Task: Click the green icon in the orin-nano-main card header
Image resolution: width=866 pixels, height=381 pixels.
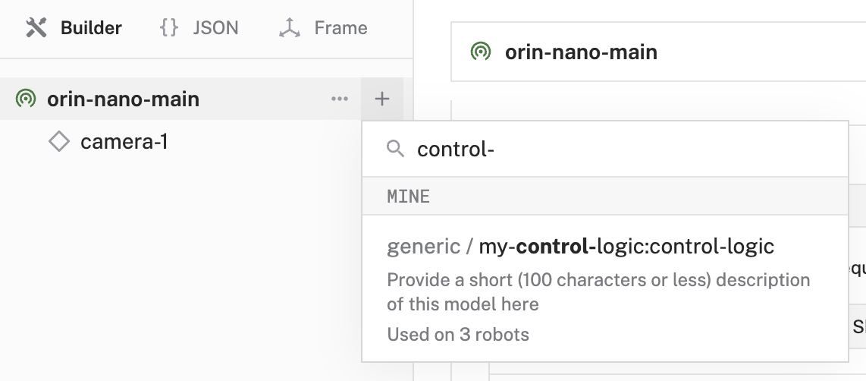Action: pyautogui.click(x=480, y=52)
